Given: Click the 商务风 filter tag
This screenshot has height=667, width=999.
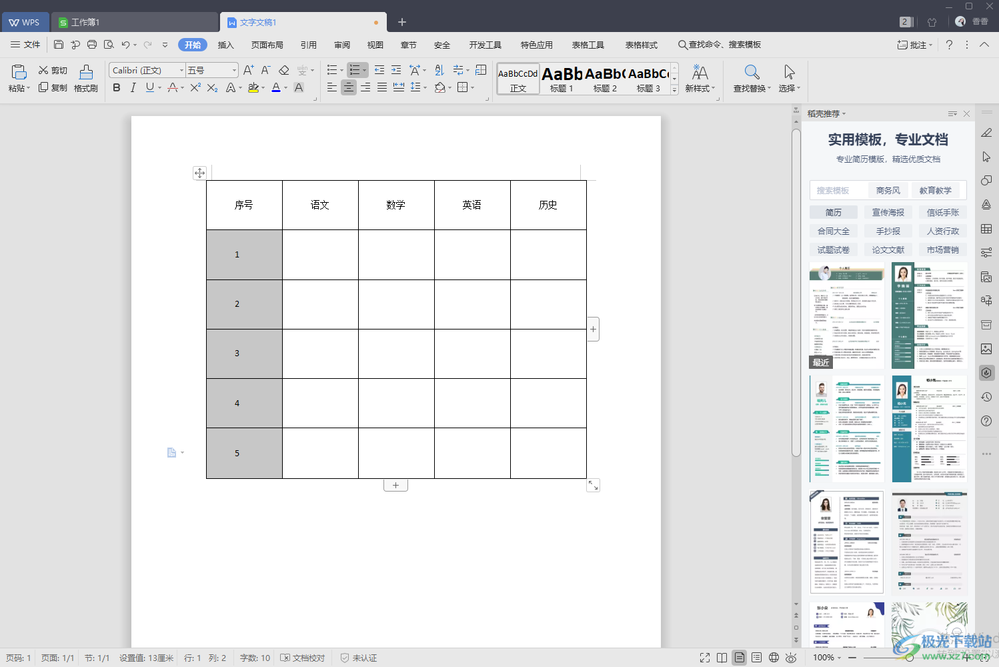Looking at the screenshot, I should click(x=888, y=190).
